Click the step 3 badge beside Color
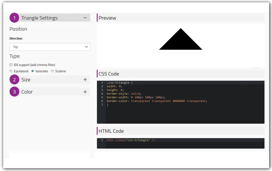 14,91
